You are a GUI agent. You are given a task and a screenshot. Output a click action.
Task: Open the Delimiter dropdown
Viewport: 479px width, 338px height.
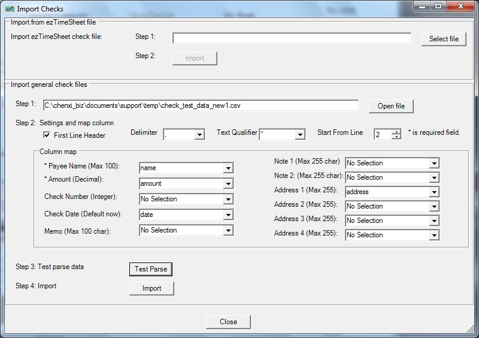pyautogui.click(x=199, y=135)
